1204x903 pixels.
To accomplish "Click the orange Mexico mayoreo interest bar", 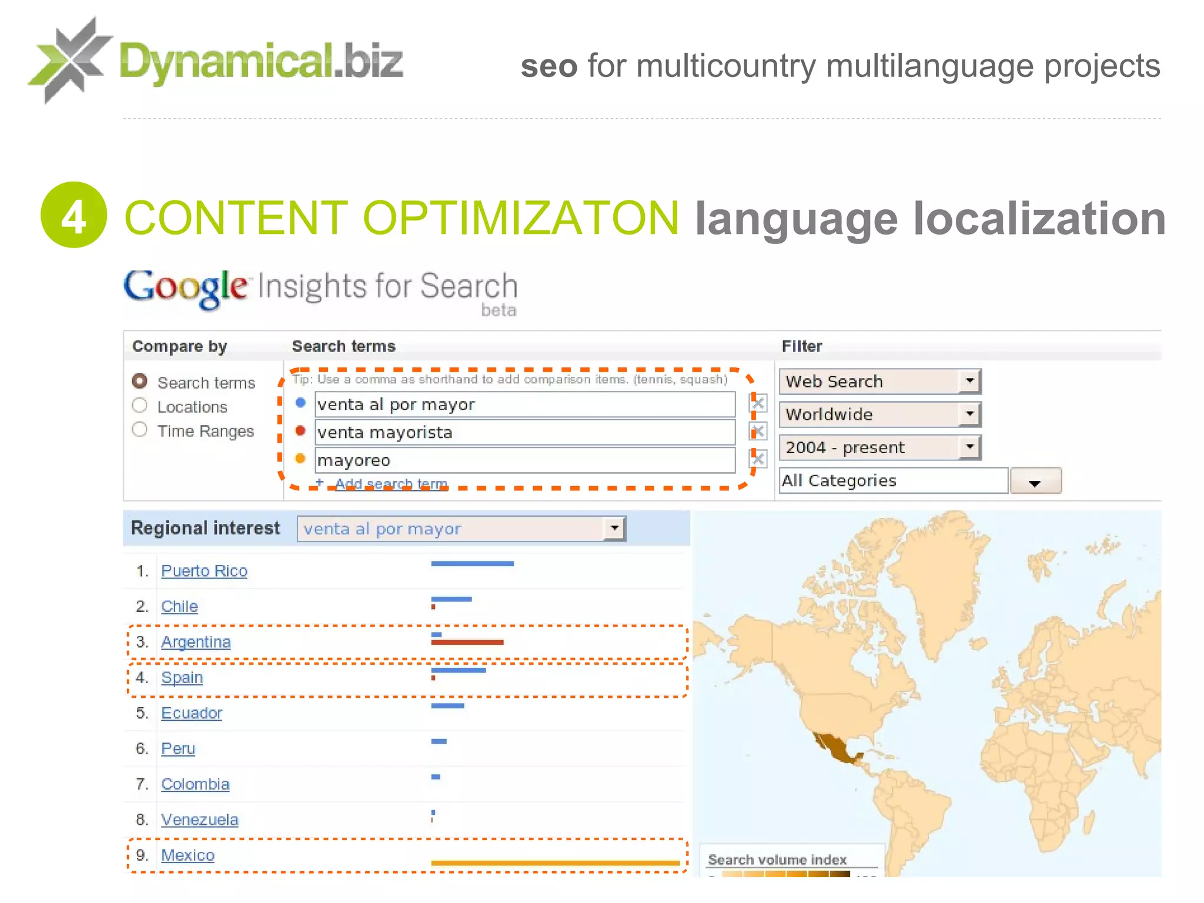I will coord(556,863).
